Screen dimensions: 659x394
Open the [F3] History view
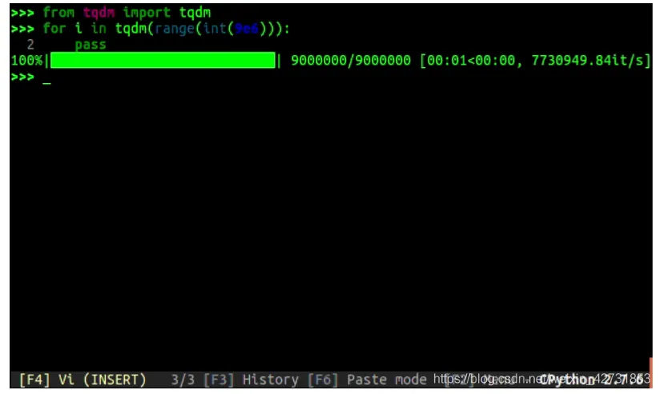[251, 380]
